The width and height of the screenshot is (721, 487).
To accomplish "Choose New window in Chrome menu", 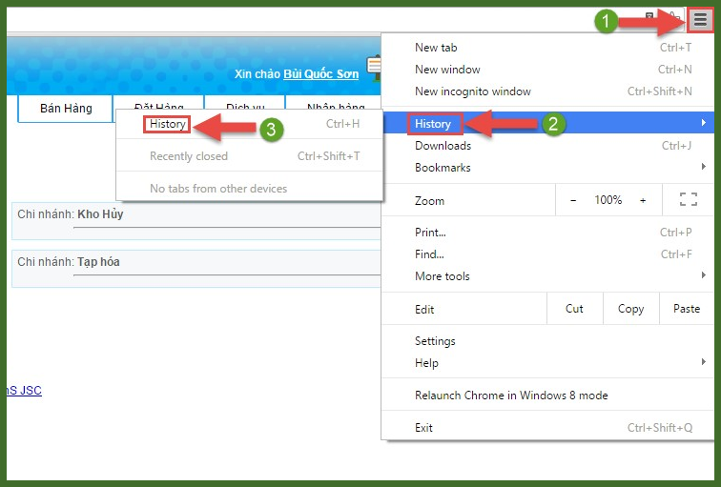I will 447,70.
